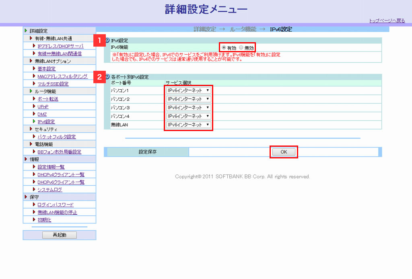Open the ログインパスワード menu item
This screenshot has height=279, width=412.
click(56, 205)
